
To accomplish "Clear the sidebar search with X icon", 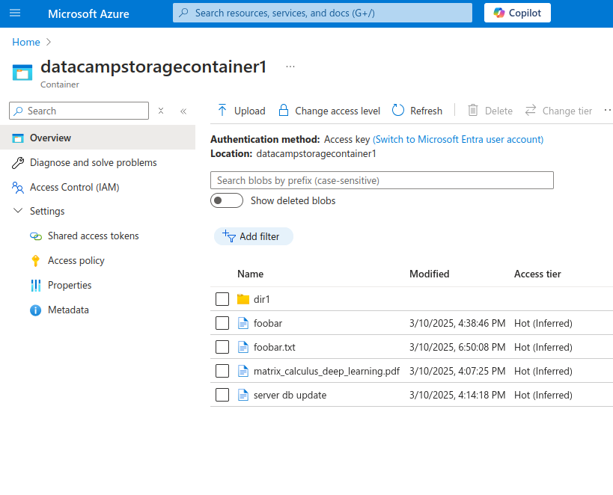I will tap(161, 111).
